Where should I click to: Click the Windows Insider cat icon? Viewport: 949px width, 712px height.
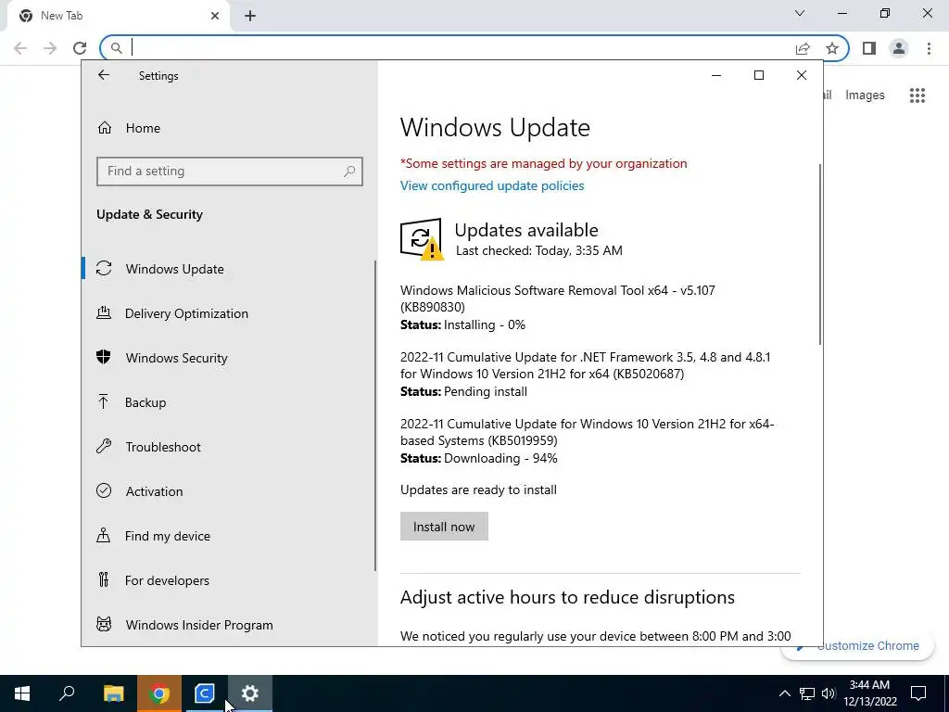tap(104, 624)
